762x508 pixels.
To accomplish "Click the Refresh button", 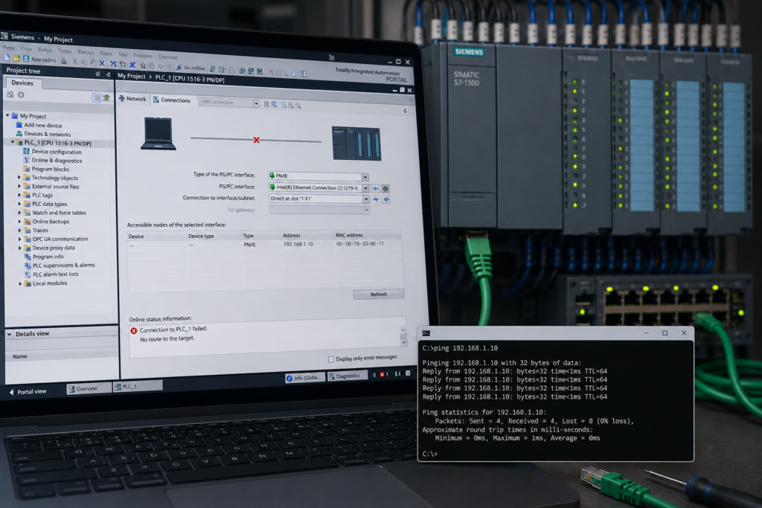I will (x=379, y=295).
